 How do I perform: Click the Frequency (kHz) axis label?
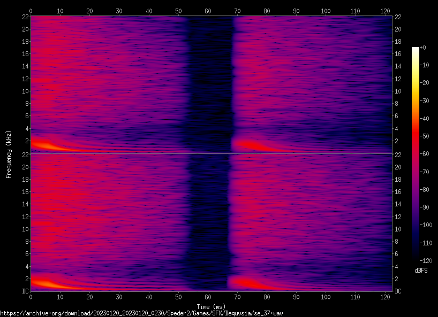8,154
